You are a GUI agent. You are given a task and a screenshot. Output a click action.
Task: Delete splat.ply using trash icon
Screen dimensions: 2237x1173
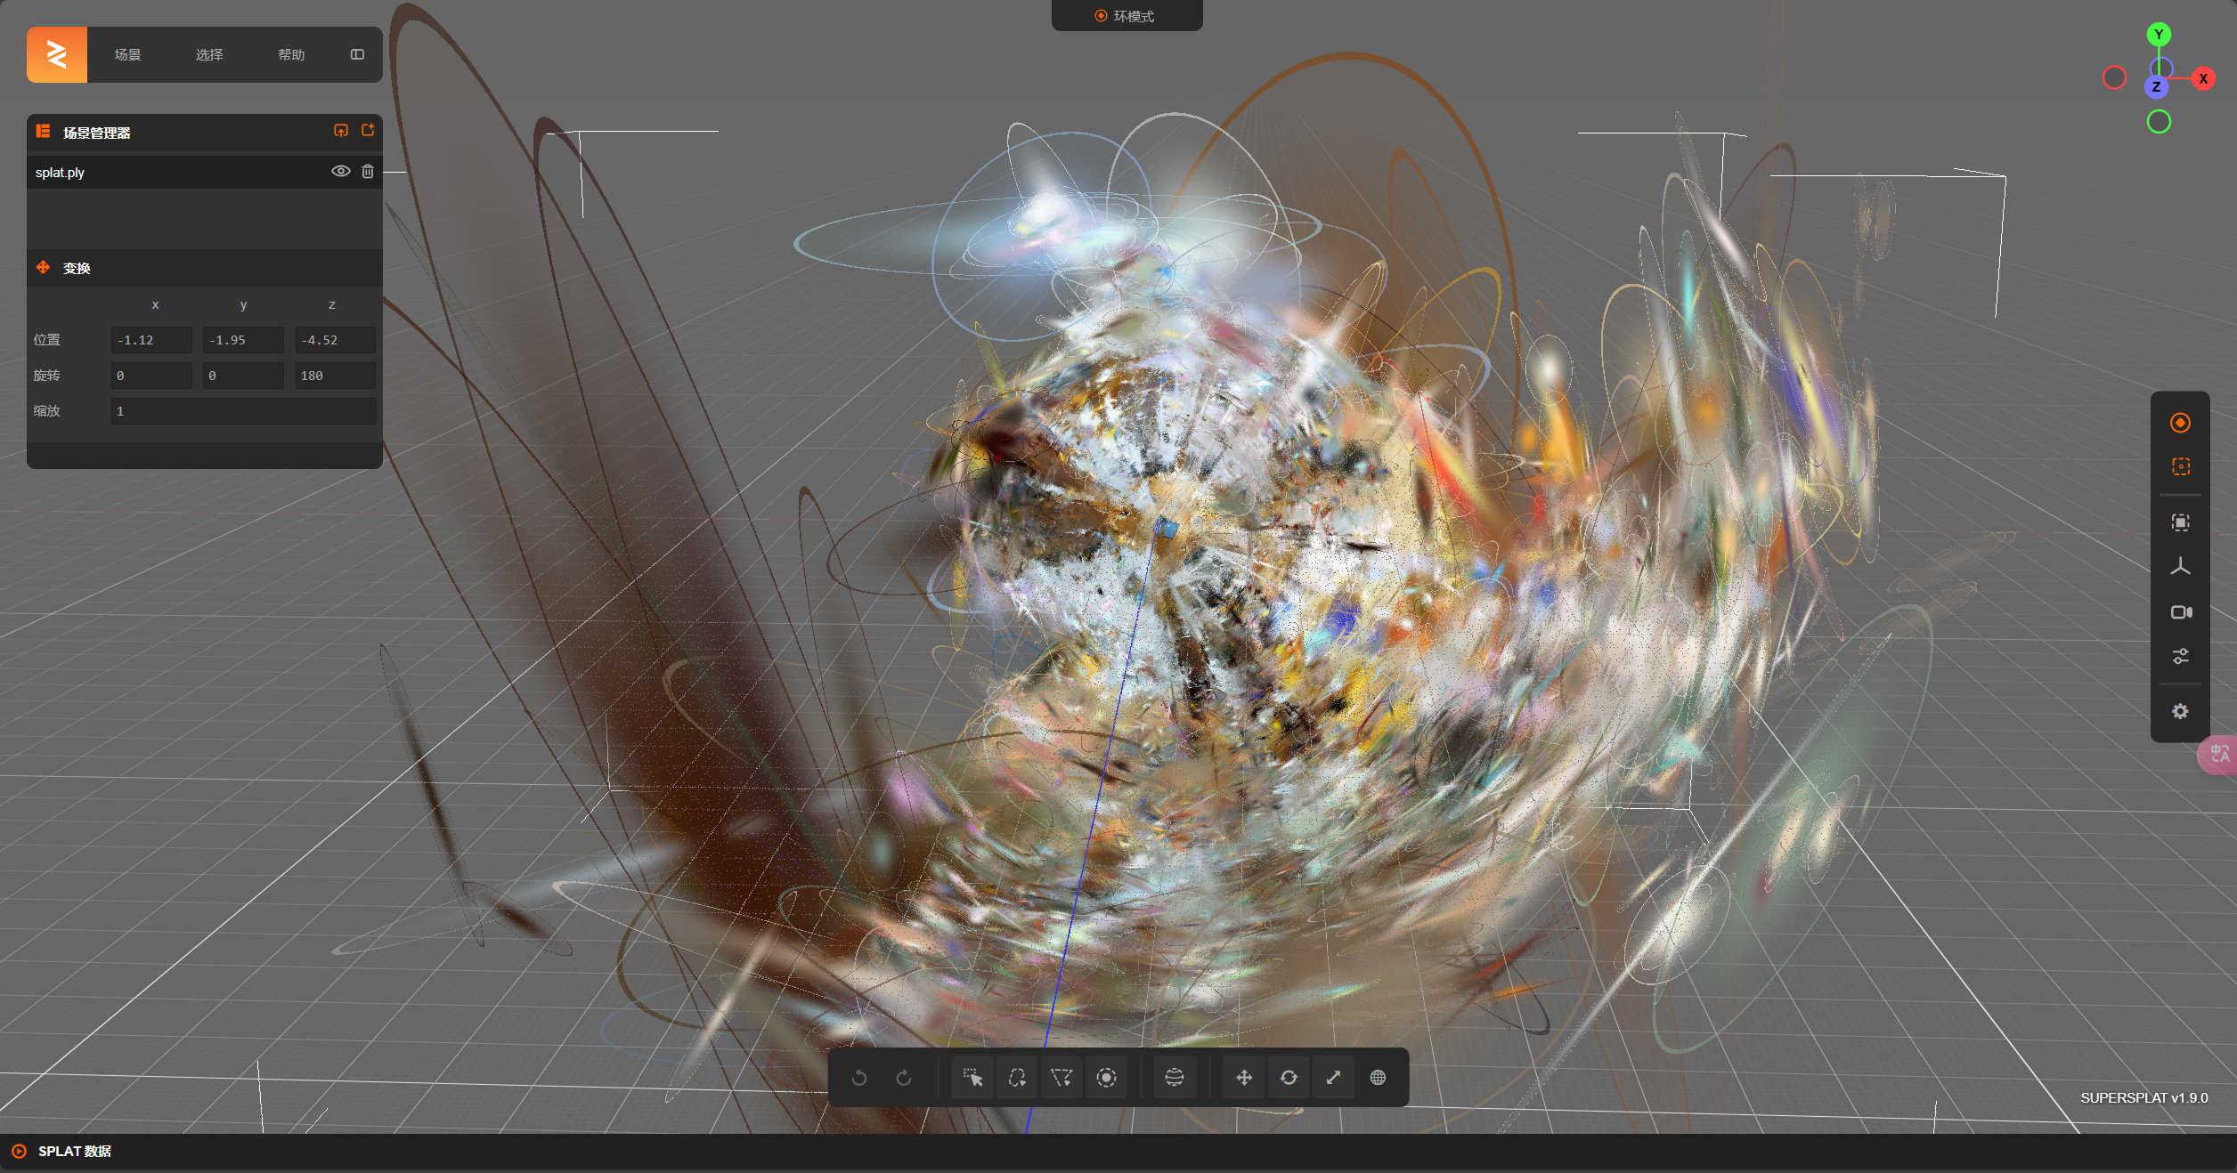click(x=368, y=172)
